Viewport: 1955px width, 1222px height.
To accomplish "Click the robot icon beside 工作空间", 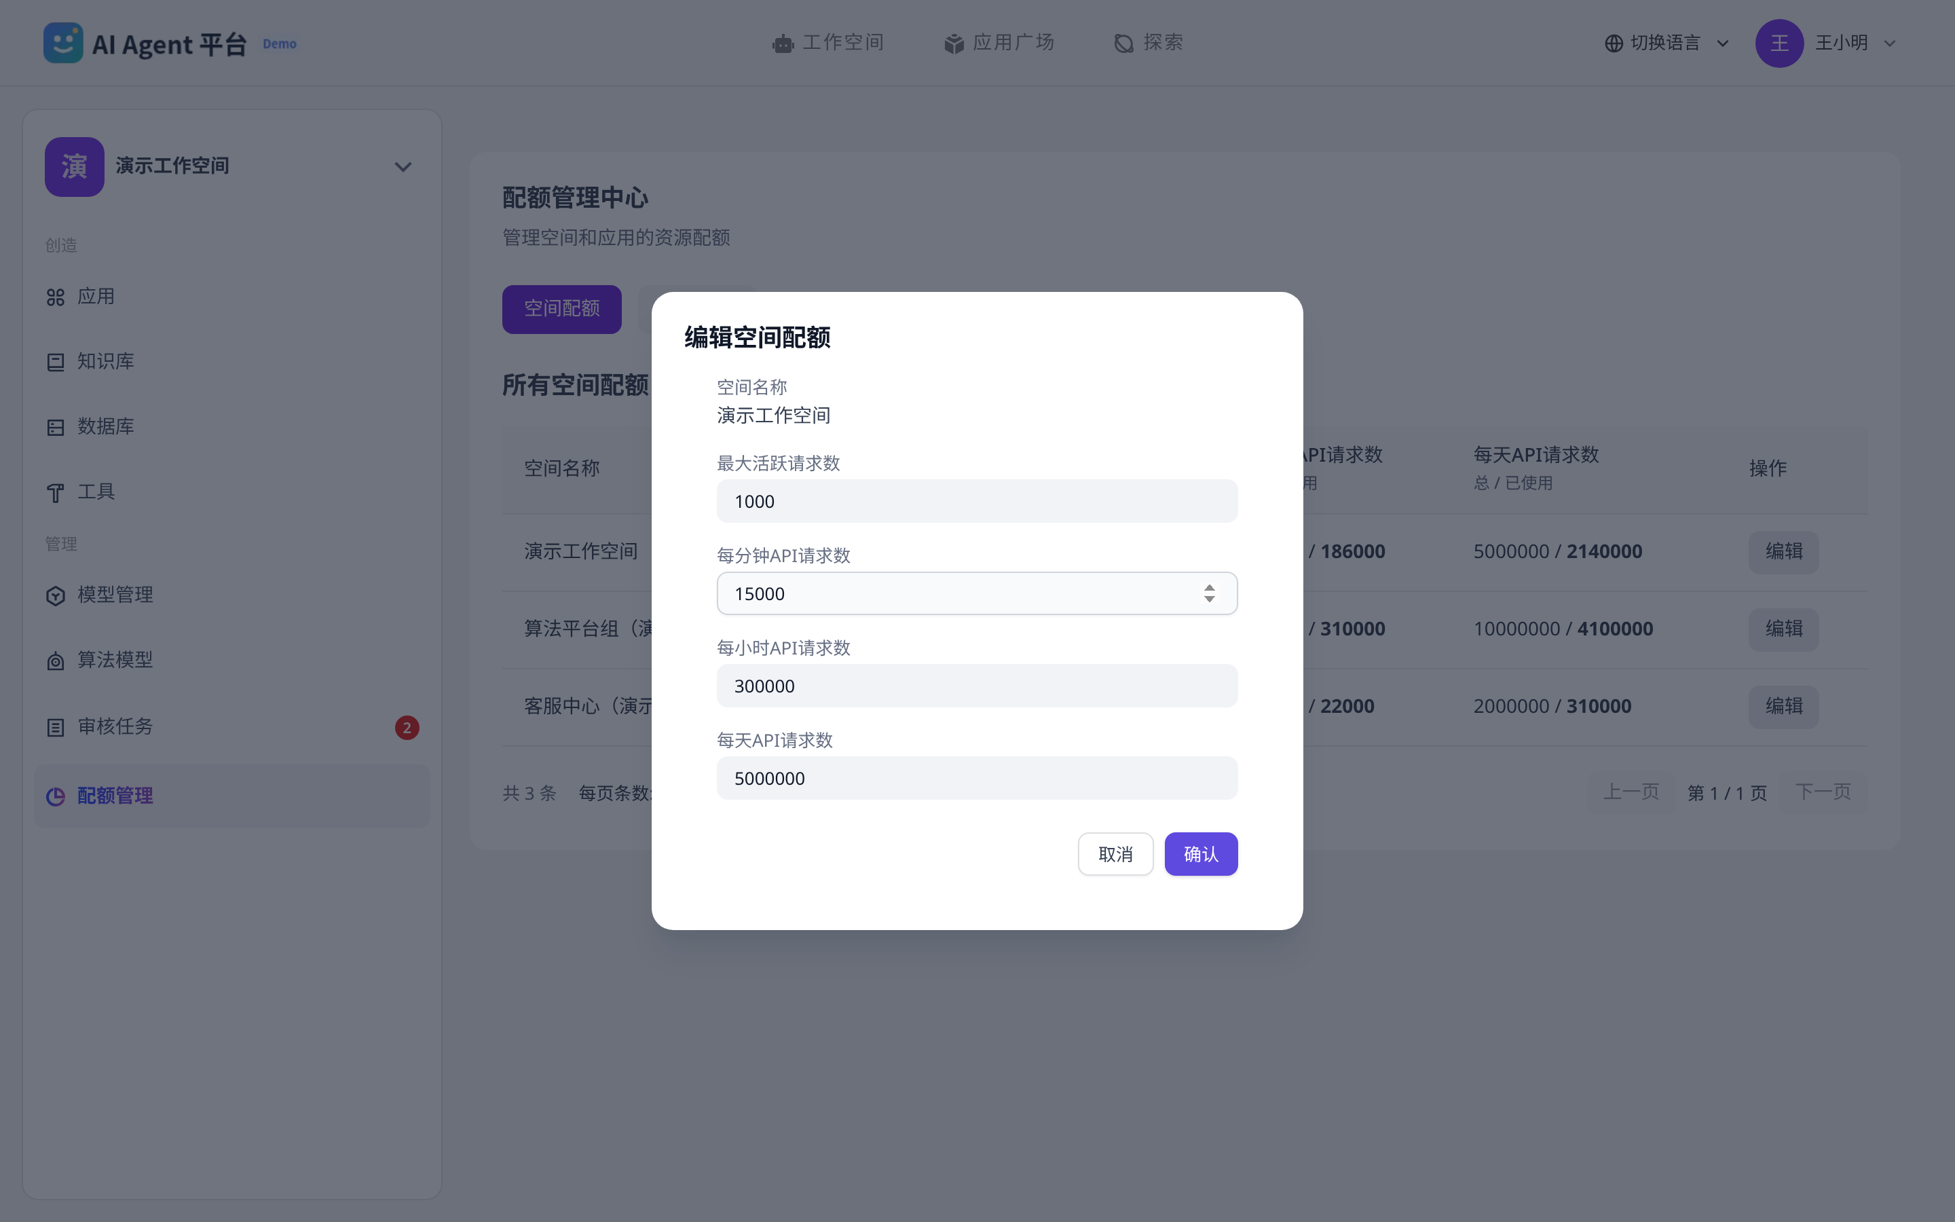I will coord(783,43).
